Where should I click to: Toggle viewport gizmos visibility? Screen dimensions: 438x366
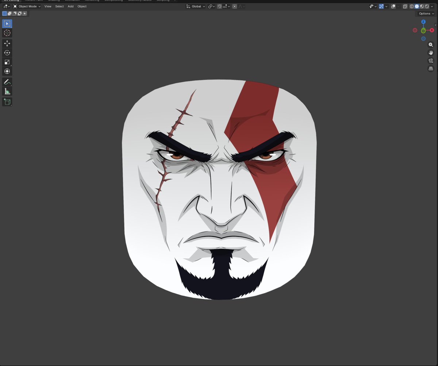tap(381, 7)
